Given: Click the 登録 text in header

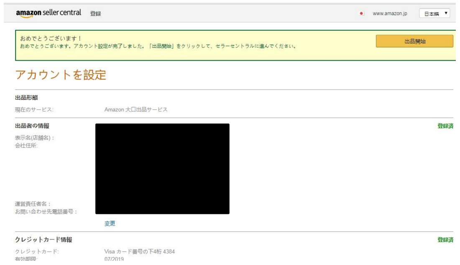Looking at the screenshot, I should (95, 13).
